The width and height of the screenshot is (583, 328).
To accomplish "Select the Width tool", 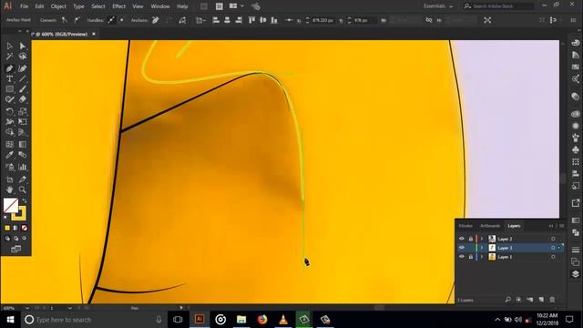I will pos(10,121).
